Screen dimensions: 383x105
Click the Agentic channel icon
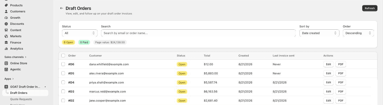[x=6, y=69]
